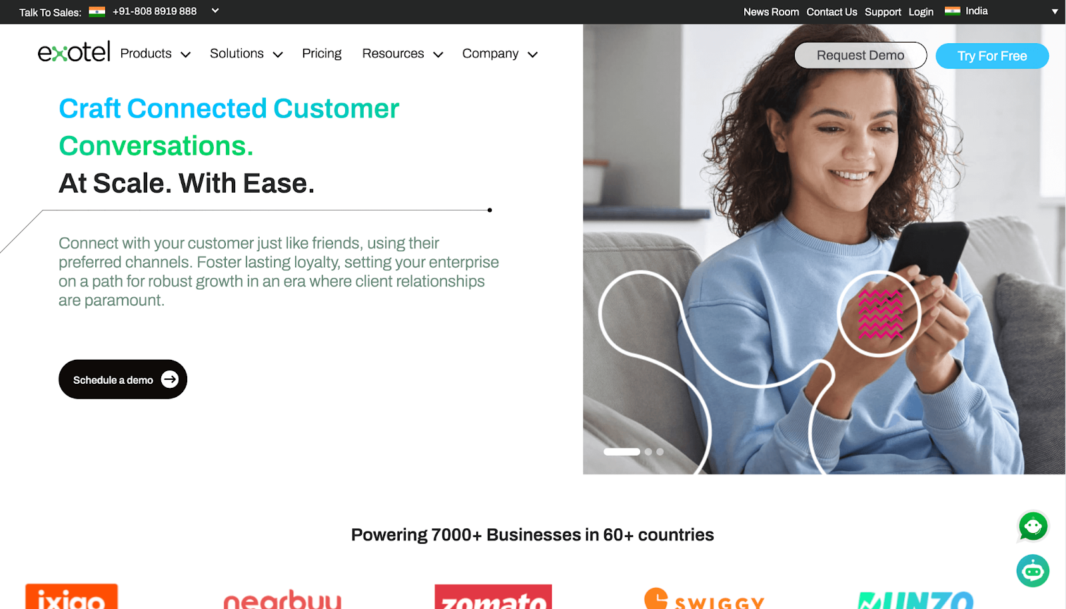Image resolution: width=1066 pixels, height=609 pixels.
Task: Click the Exotel logo
Action: [74, 52]
